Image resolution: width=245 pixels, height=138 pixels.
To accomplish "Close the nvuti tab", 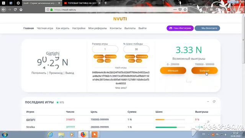I will click(59, 3).
